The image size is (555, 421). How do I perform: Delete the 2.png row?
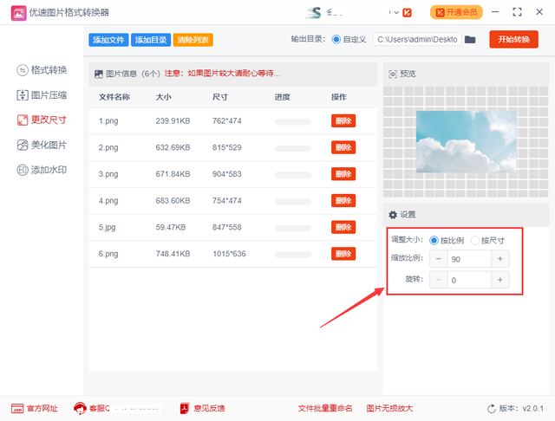[x=343, y=147]
